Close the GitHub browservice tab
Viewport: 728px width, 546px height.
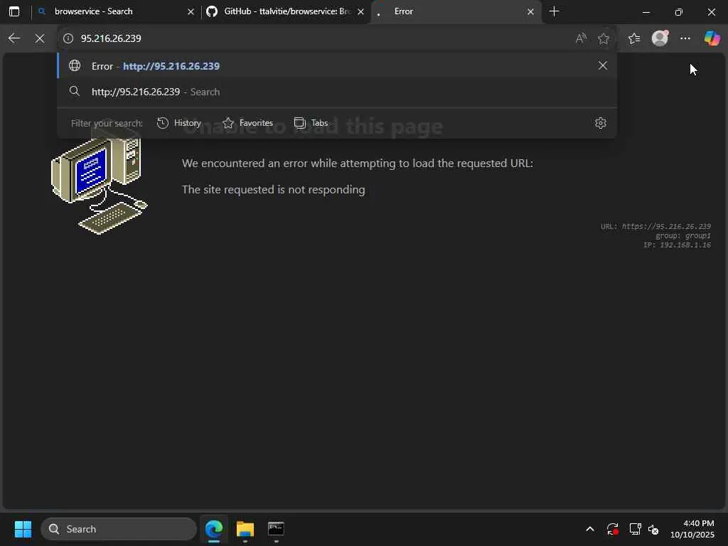point(360,12)
